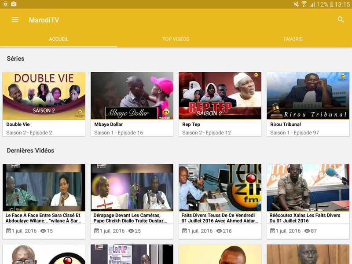This screenshot has width=352, height=264.
Task: Select 'Saison 2 - Episode 2' text
Action: [29, 133]
